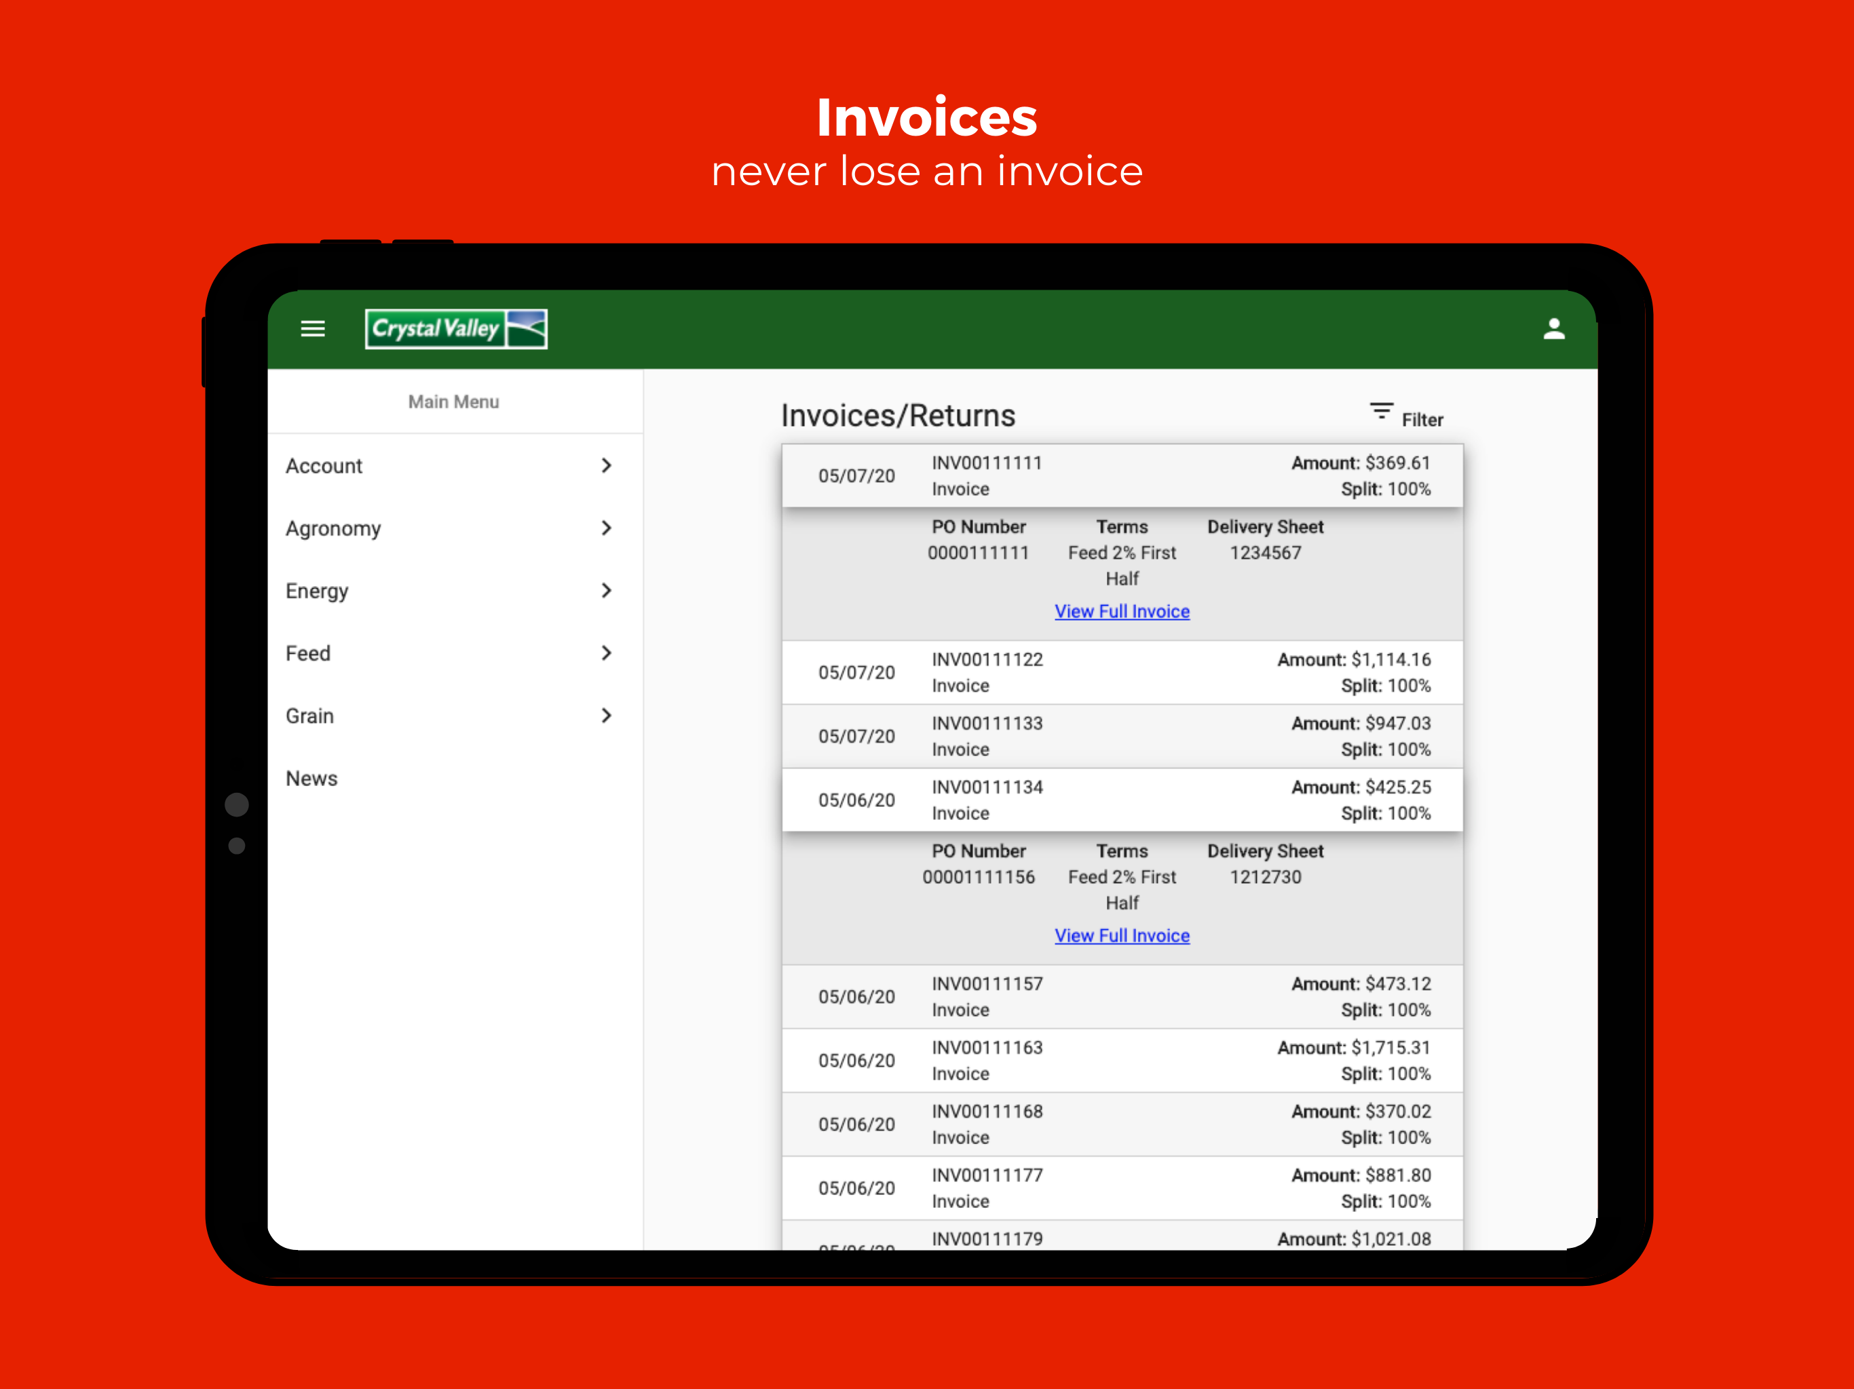Select Account in the main menu
This screenshot has width=1854, height=1389.
[455, 466]
